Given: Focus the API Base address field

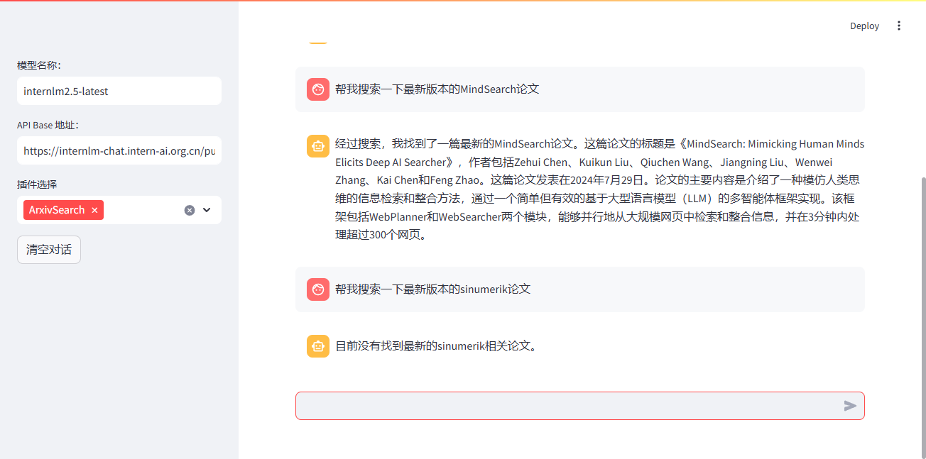Looking at the screenshot, I should 119,150.
